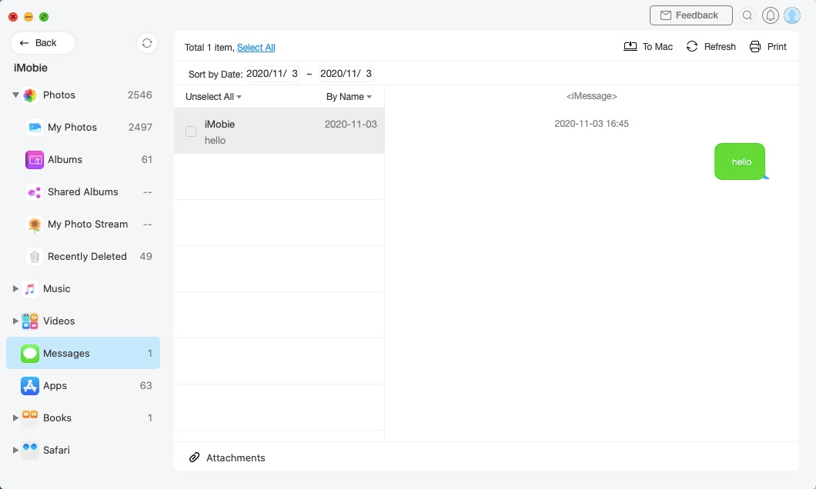Click the Refresh arrows icon in toolbar

691,46
